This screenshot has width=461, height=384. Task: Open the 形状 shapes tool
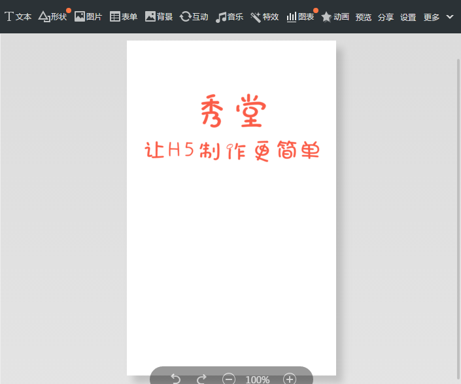(53, 17)
